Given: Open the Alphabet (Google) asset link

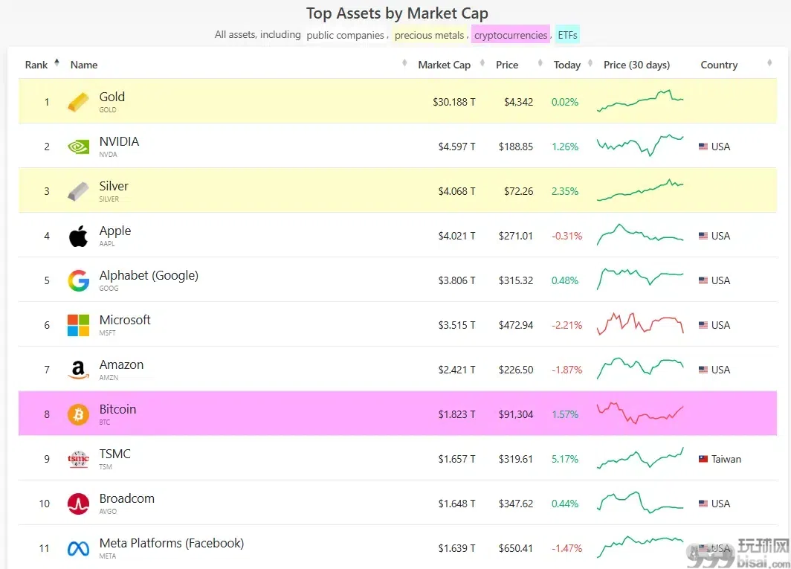Looking at the screenshot, I should tap(149, 275).
